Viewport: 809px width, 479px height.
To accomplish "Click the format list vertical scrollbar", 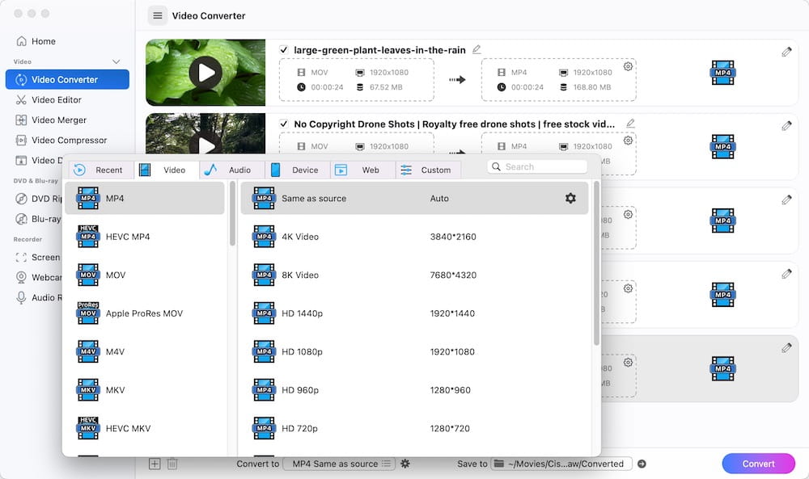I will pos(232,213).
